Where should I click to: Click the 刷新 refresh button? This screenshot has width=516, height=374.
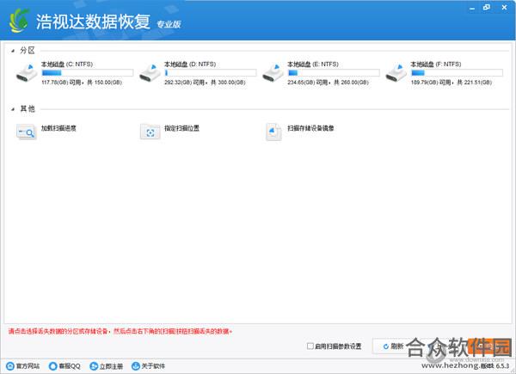tap(393, 346)
